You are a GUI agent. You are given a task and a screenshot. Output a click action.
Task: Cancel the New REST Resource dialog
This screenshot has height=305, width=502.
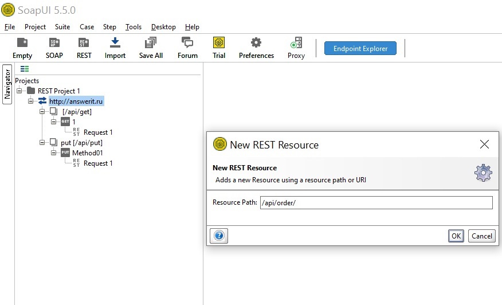click(482, 236)
